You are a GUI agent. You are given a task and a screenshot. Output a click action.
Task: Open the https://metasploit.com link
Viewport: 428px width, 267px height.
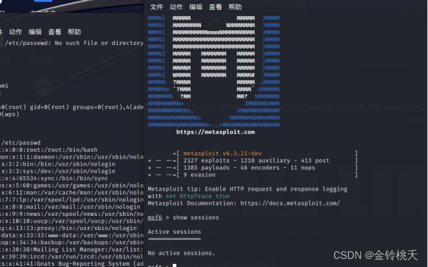[216, 132]
